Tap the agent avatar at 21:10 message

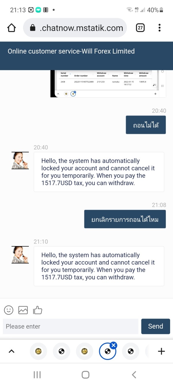click(x=20, y=255)
